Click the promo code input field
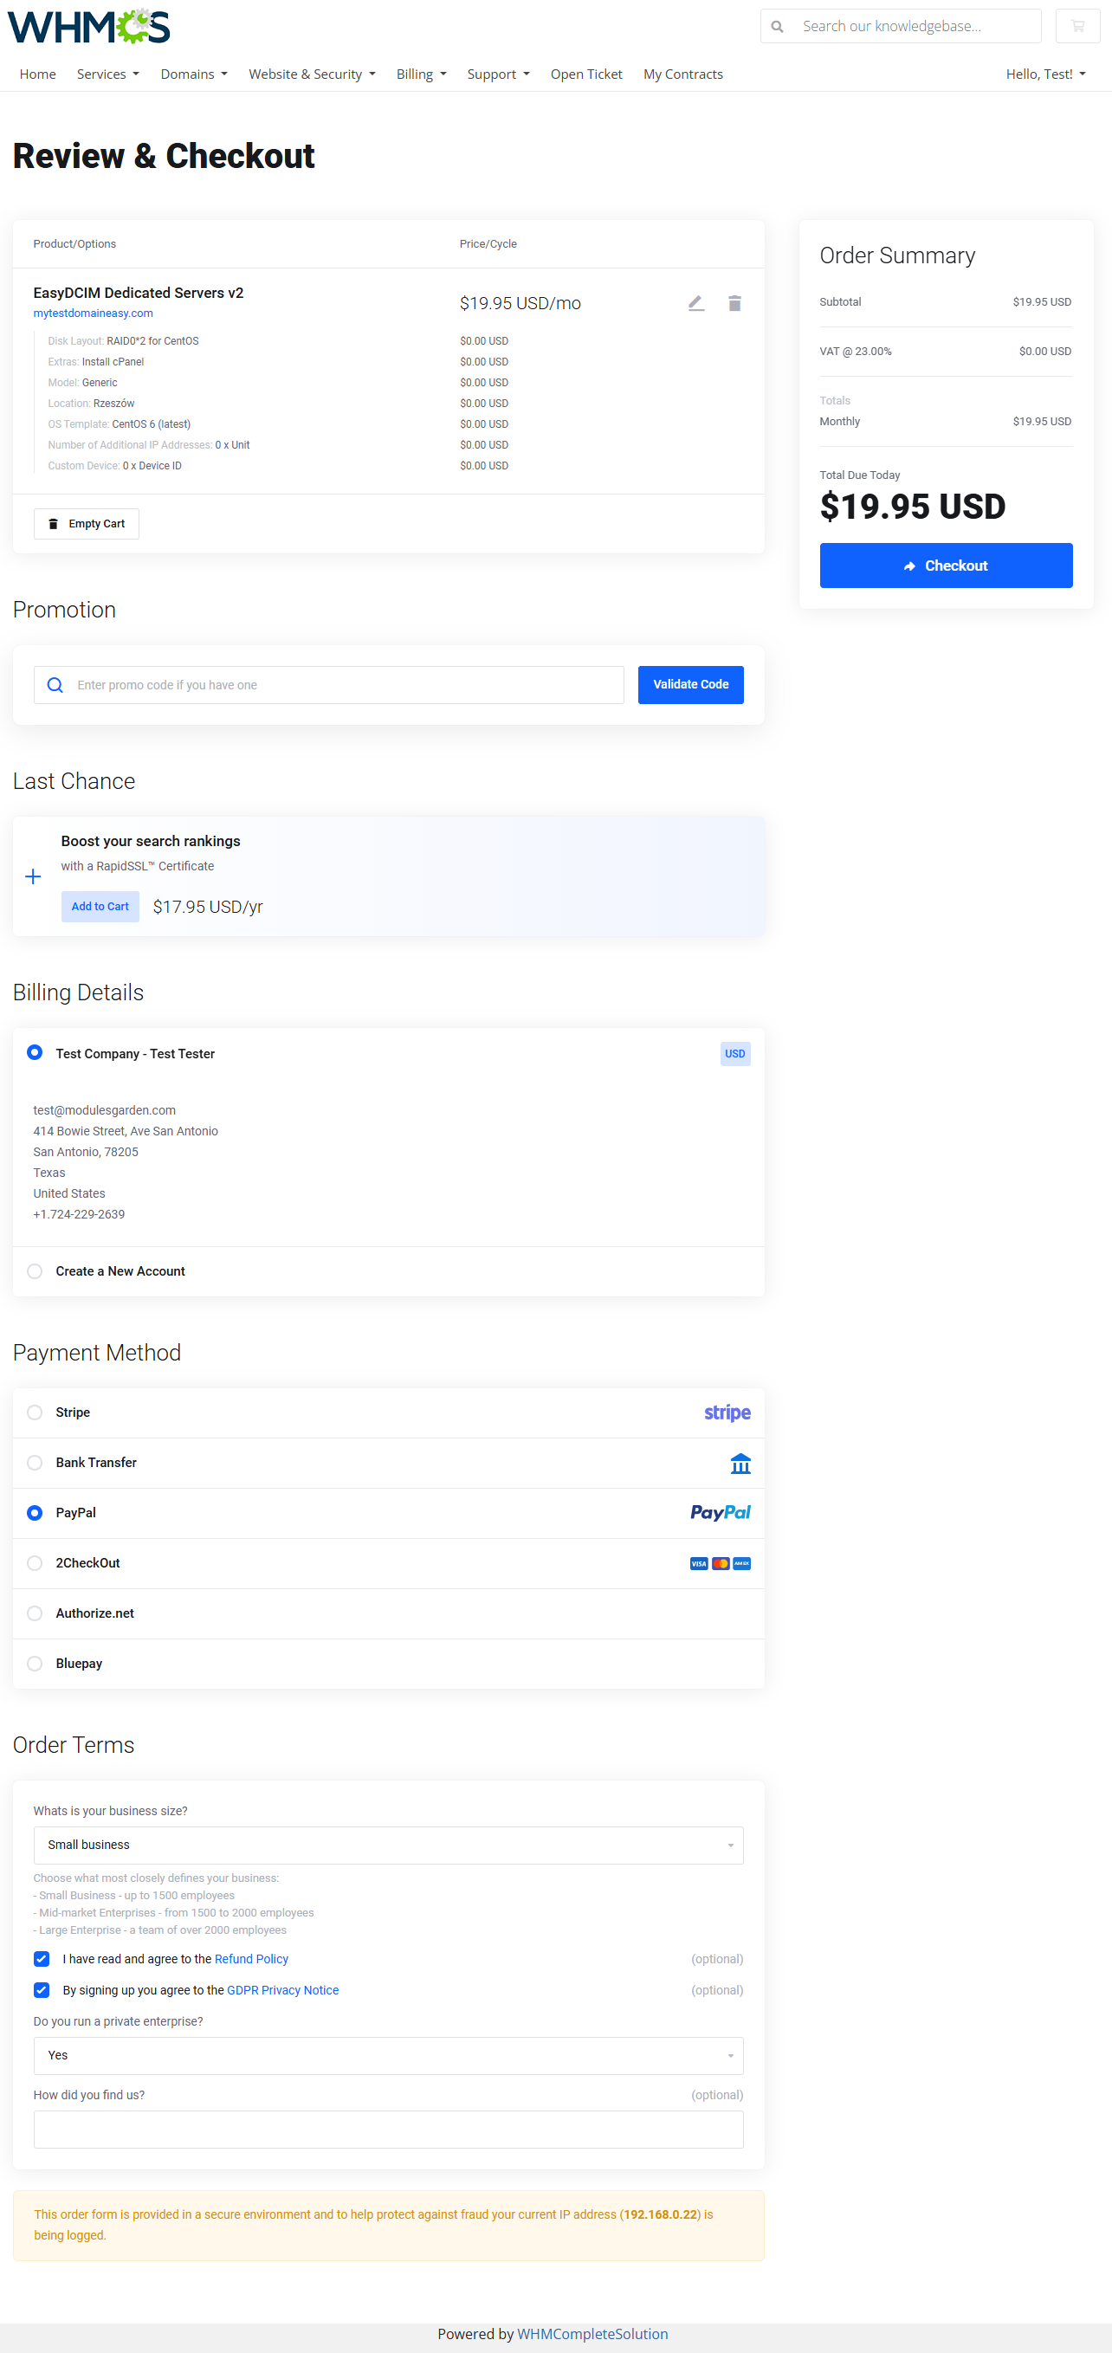Viewport: 1112px width, 2353px height. (x=329, y=685)
